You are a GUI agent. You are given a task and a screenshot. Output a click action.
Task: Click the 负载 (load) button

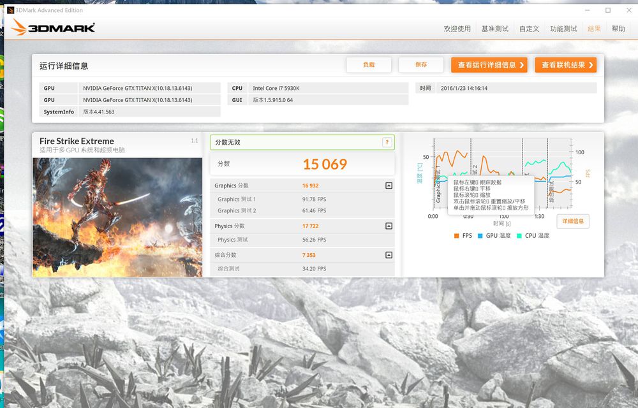[x=369, y=64]
